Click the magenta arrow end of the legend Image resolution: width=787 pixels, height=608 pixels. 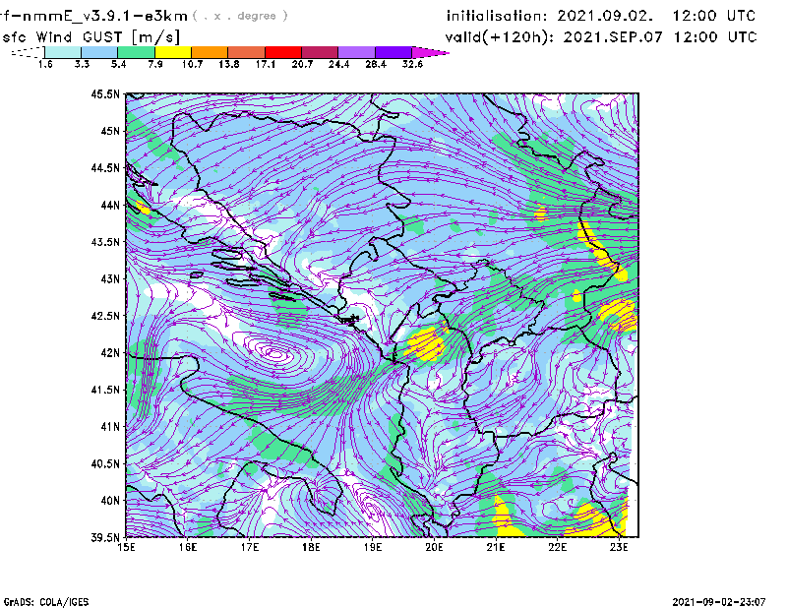(x=430, y=52)
